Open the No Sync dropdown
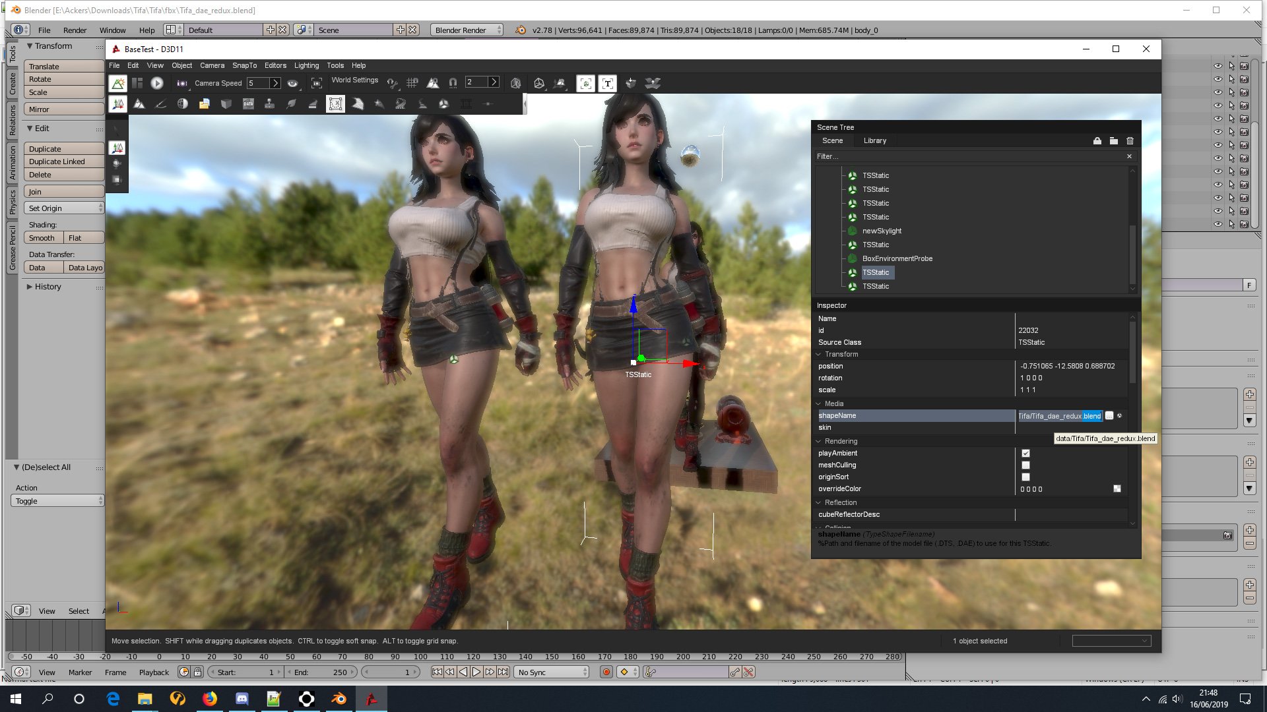 [552, 672]
